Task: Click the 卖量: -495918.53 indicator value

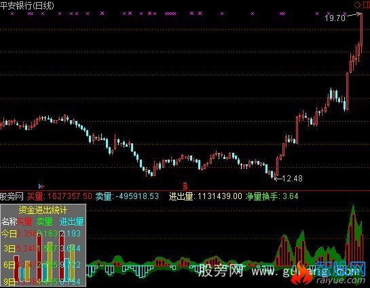Action: pyautogui.click(x=127, y=196)
